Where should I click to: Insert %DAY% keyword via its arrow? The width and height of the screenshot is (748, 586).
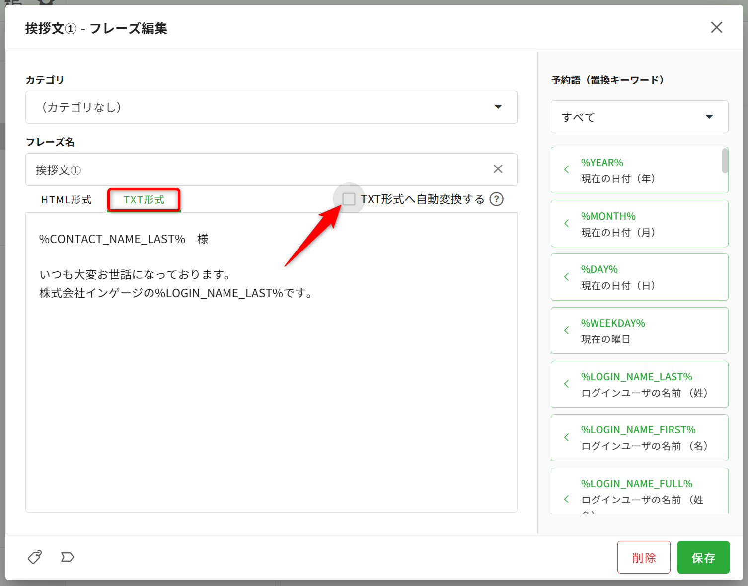567,277
